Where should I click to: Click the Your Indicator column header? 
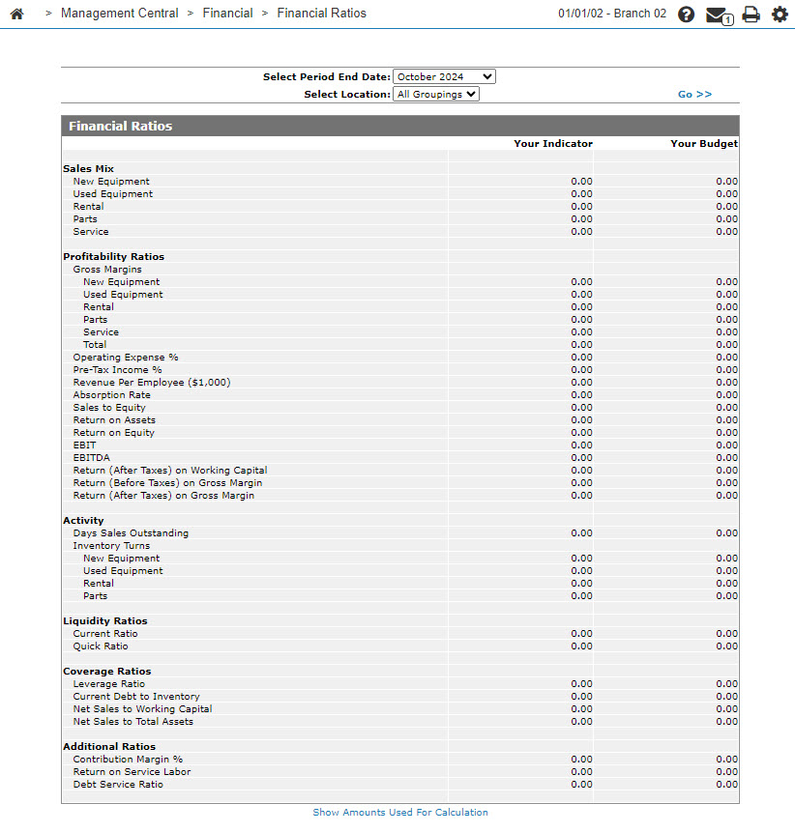pos(553,143)
